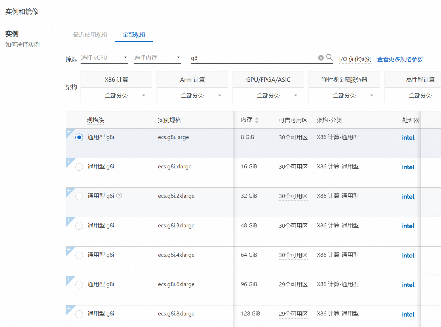Select radio for ecs.g8i.2xlarge
The image size is (441, 327).
(x=79, y=196)
